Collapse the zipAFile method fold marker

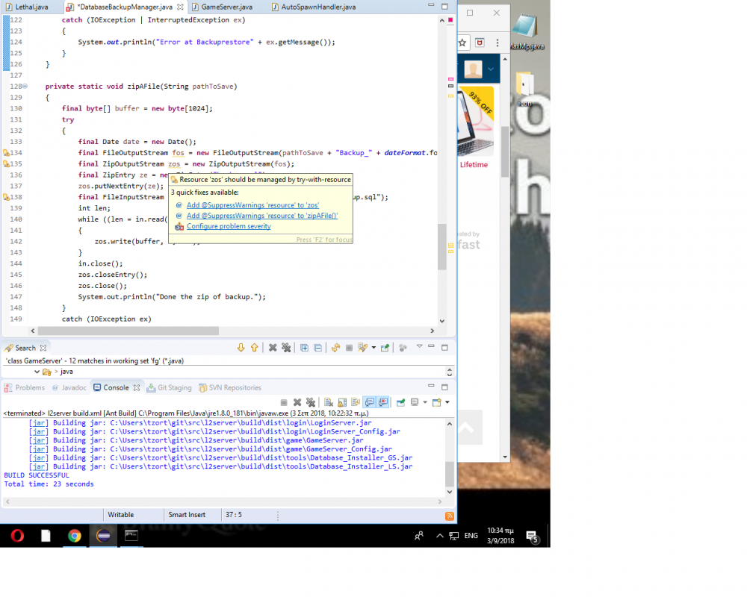tap(24, 87)
